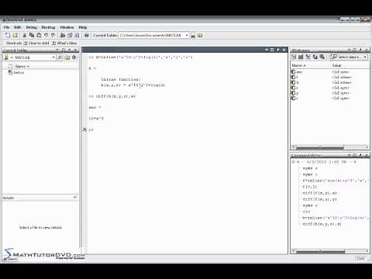The image size is (372, 279).
Task: Click the Simulink toolbar icon
Action: pos(63,35)
